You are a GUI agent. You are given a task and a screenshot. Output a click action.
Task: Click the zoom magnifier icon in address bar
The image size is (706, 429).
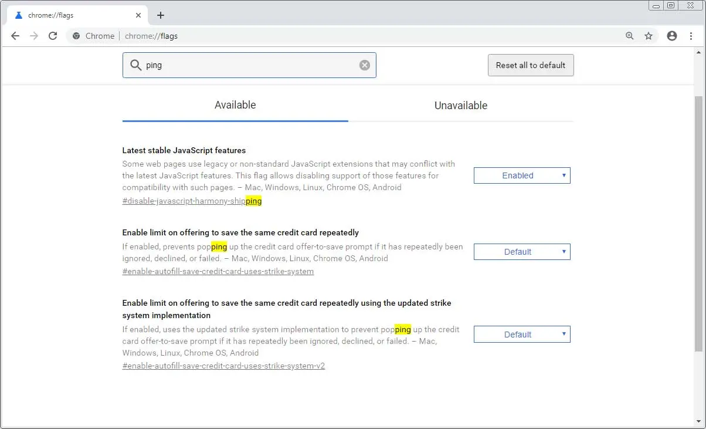[x=630, y=36]
